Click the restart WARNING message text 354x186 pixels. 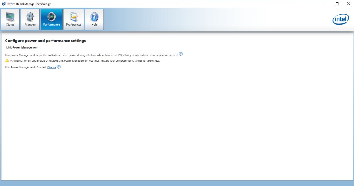(x=85, y=61)
